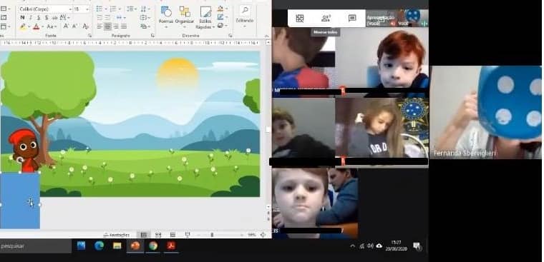Toggle center text alignment
The height and width of the screenshot is (262, 544).
pyautogui.click(x=107, y=26)
